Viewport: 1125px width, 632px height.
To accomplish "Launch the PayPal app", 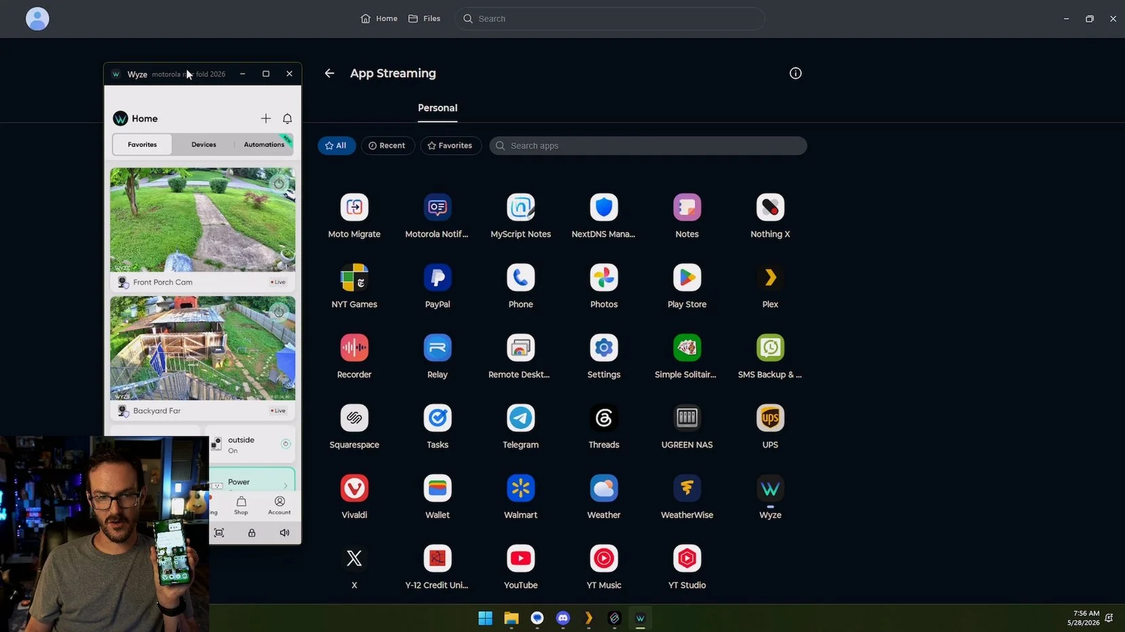I will point(438,277).
